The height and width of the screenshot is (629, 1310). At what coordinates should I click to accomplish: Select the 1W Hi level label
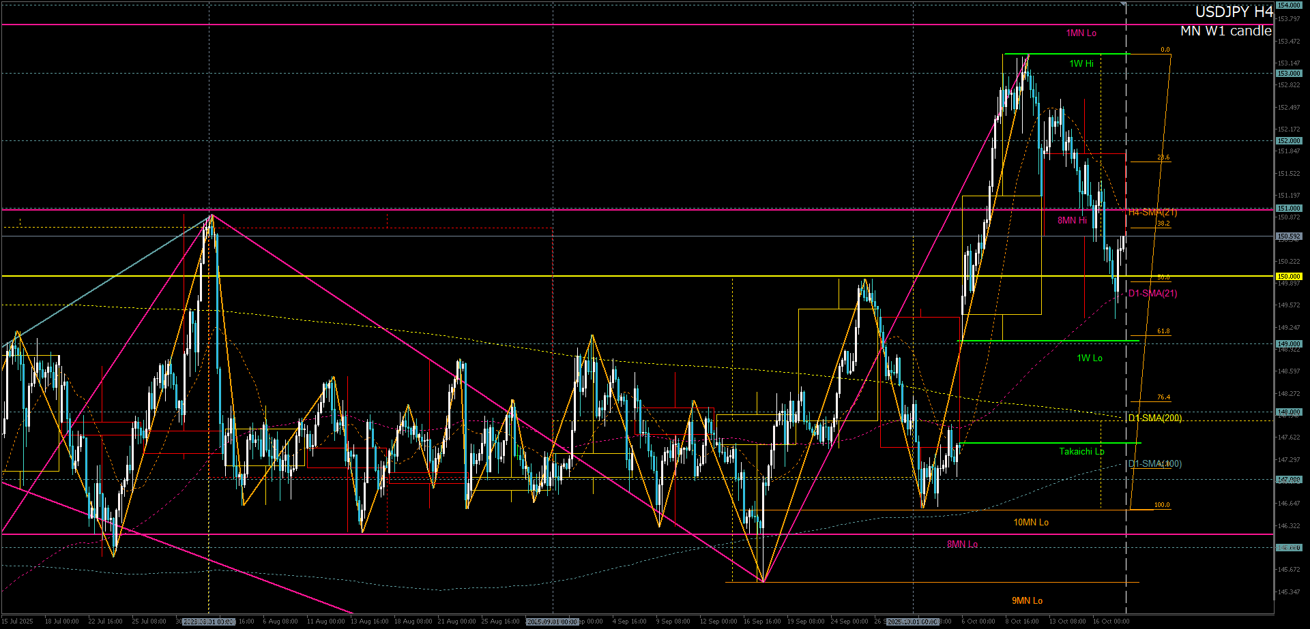pyautogui.click(x=1081, y=63)
